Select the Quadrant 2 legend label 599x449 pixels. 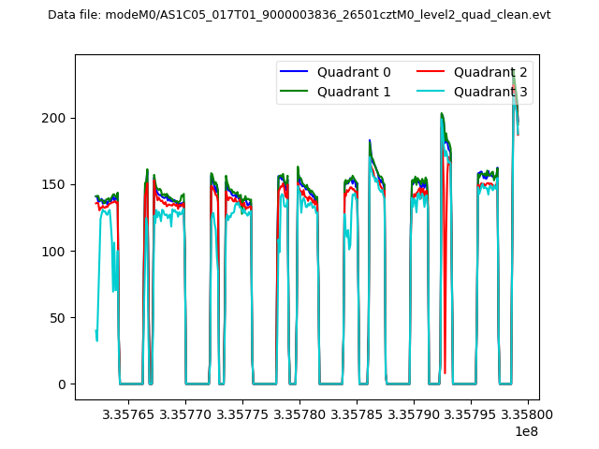tap(490, 72)
